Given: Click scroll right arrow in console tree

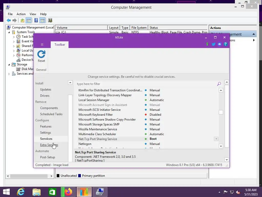Looking at the screenshot, I should [51, 176].
